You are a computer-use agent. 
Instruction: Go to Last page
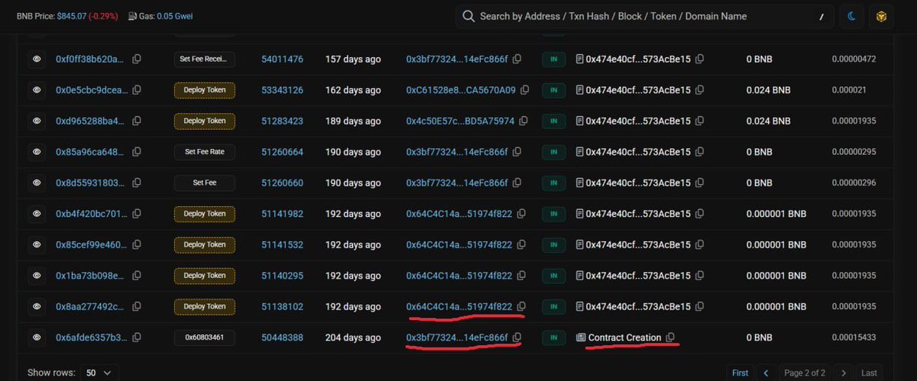[869, 373]
